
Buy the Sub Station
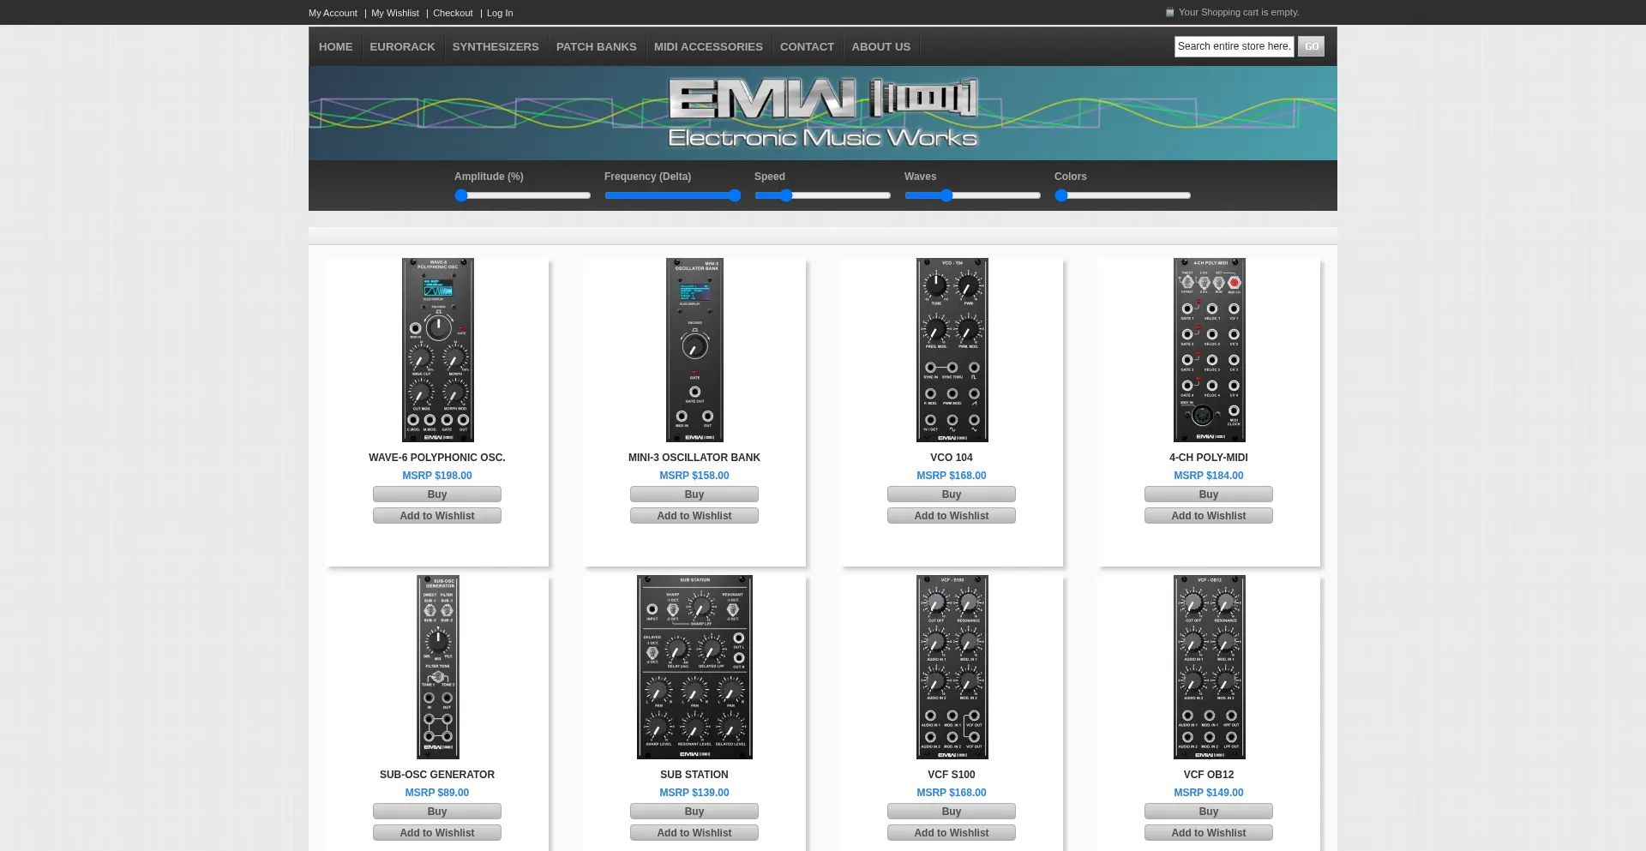(x=694, y=812)
